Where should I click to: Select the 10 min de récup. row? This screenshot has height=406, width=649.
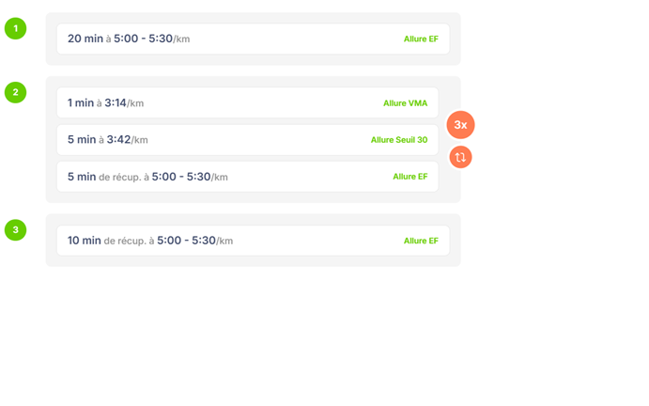[x=253, y=241]
